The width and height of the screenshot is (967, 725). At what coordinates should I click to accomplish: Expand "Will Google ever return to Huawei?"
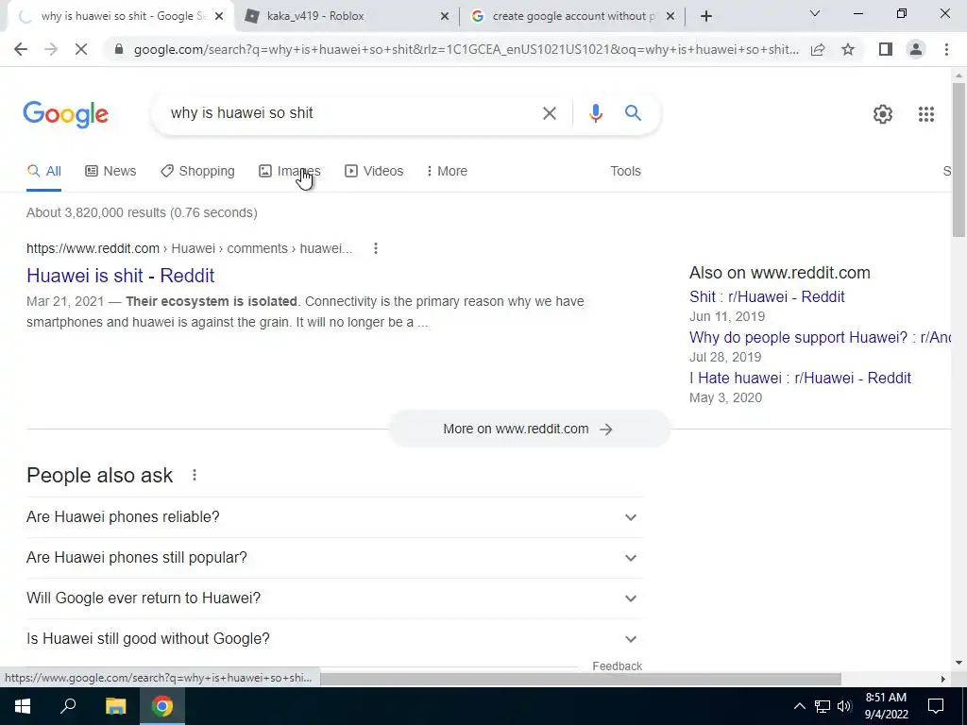coord(334,598)
